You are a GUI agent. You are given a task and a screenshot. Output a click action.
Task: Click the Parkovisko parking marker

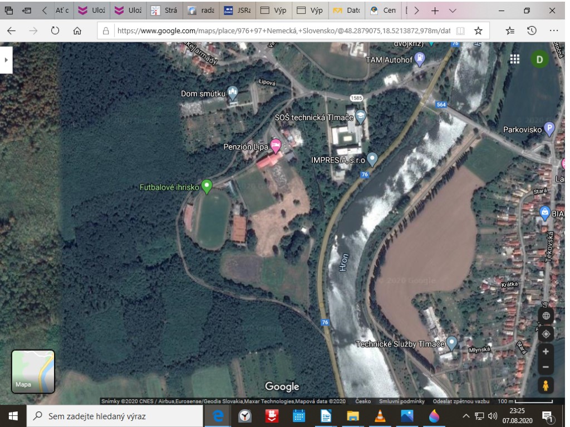[x=549, y=129]
